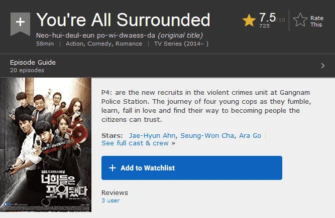Click the plus icon in Watchlist button
Screen dimensions: 335x218
click(x=113, y=168)
